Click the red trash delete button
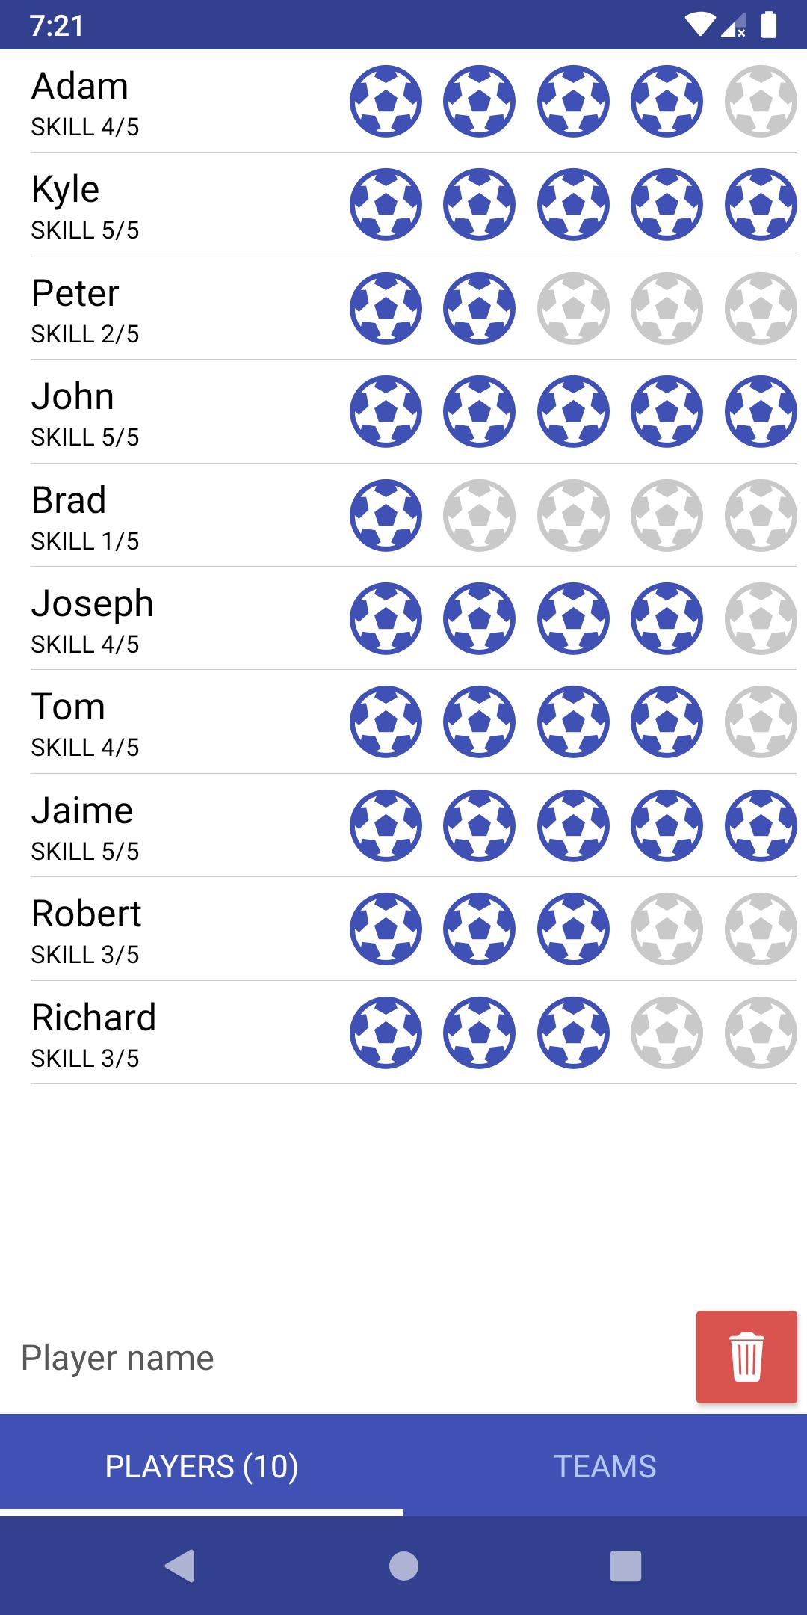The width and height of the screenshot is (807, 1615). point(746,1357)
